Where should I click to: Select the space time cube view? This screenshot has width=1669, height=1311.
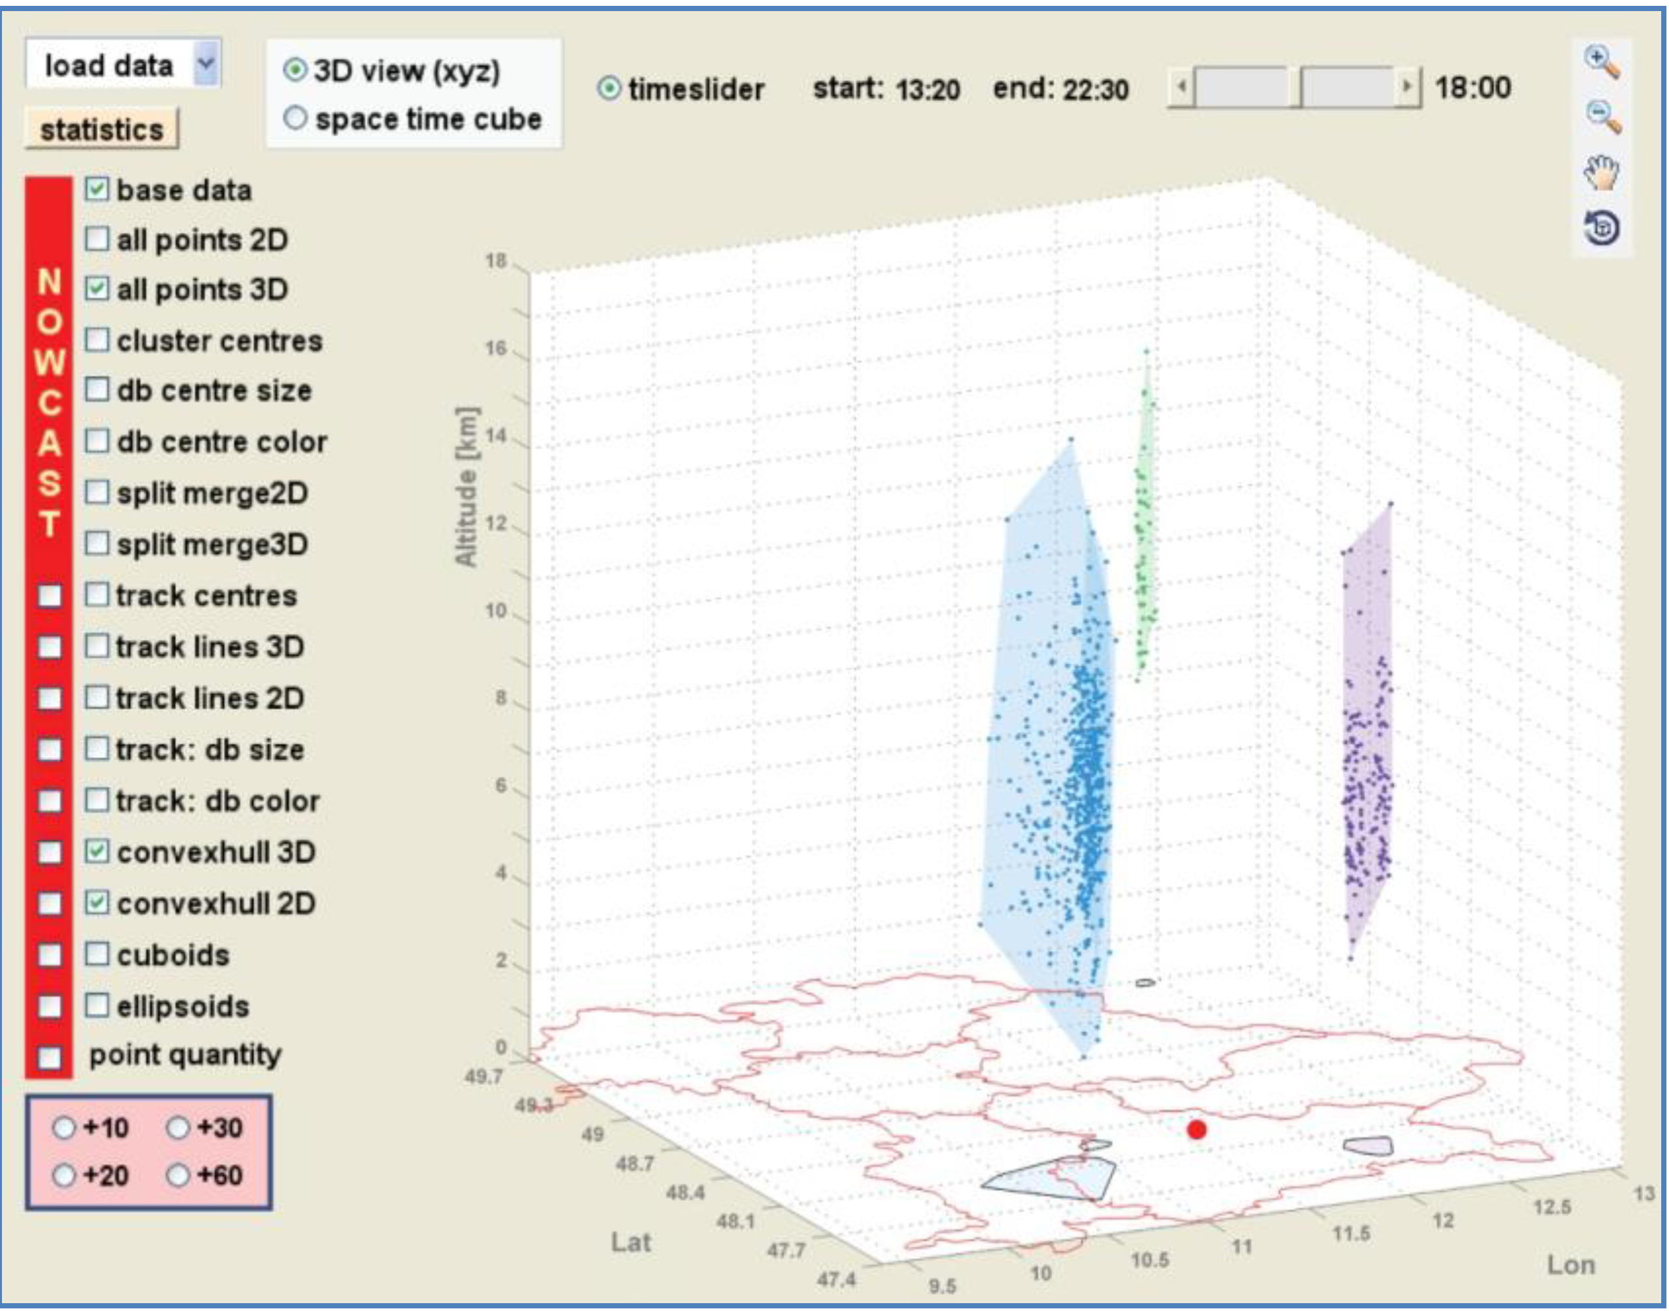point(296,118)
